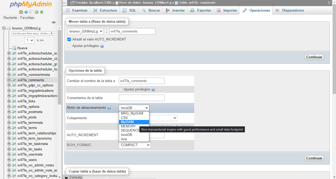Click table icon beside w47fa_terms
336x179 pixels.
[x=14, y=128]
